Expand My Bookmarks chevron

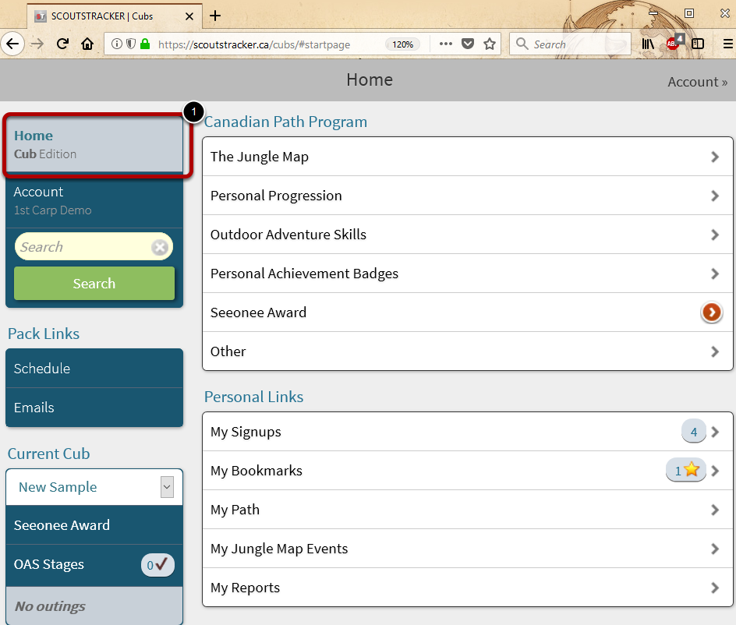click(714, 471)
